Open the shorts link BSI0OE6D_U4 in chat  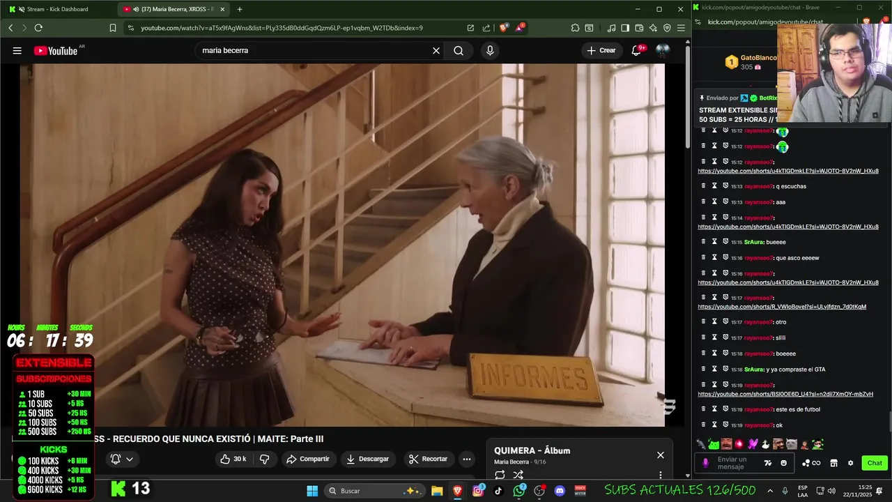click(785, 394)
